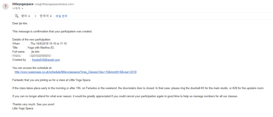This screenshot has width=273, height=117.
Task: Click the 메일 번역 translate link
Action: [x=61, y=16]
